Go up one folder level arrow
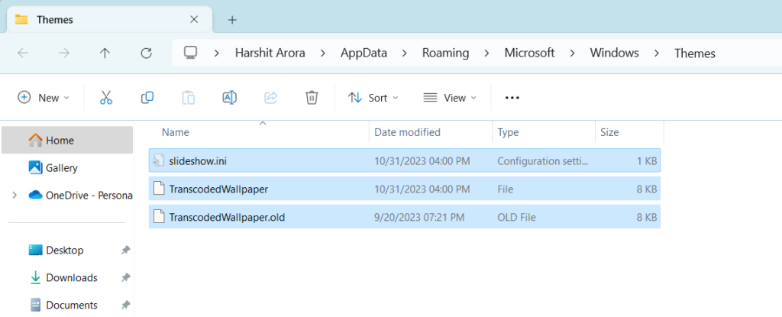This screenshot has height=317, width=782. point(105,53)
